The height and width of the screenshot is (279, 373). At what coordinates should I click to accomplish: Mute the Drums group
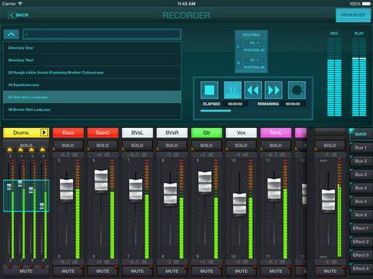click(x=26, y=271)
